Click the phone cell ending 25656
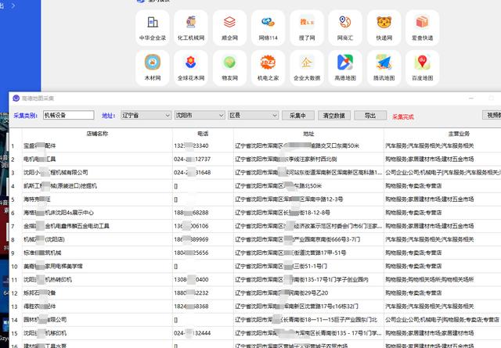 tap(191, 253)
